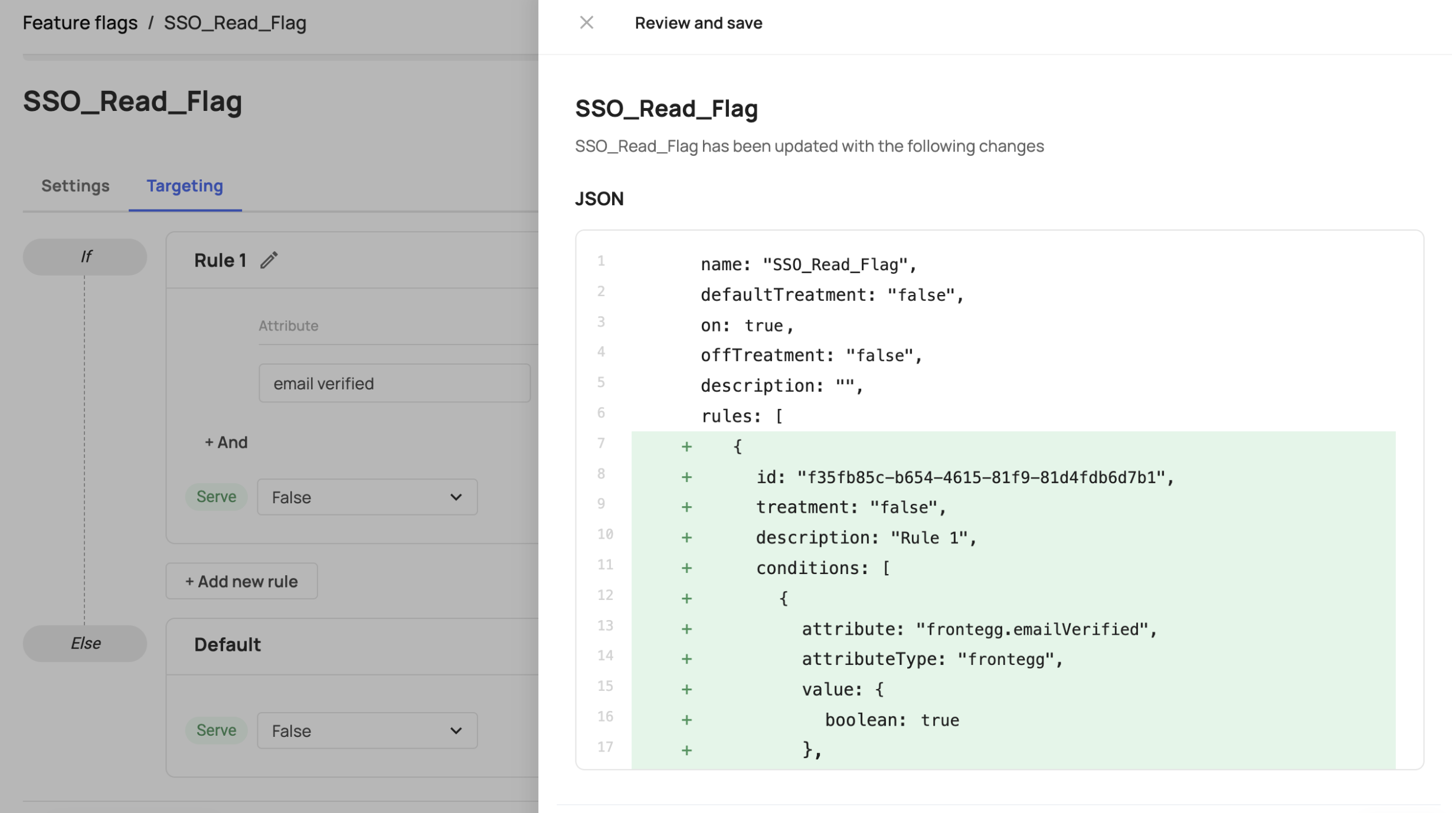Click the email verified attribute field
The image size is (1452, 813).
(x=394, y=383)
